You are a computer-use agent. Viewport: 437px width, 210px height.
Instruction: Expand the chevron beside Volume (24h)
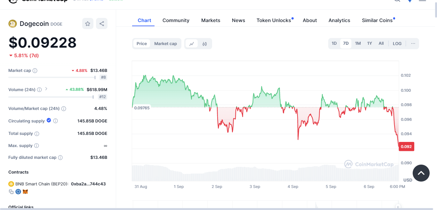tap(46, 89)
